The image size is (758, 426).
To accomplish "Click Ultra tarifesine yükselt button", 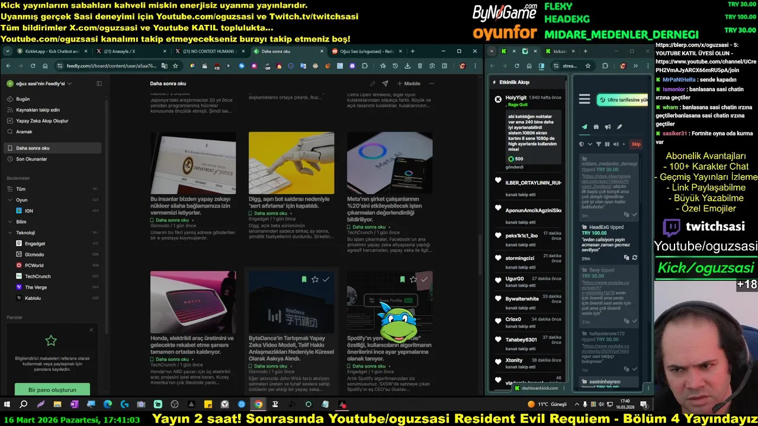I will [622, 100].
